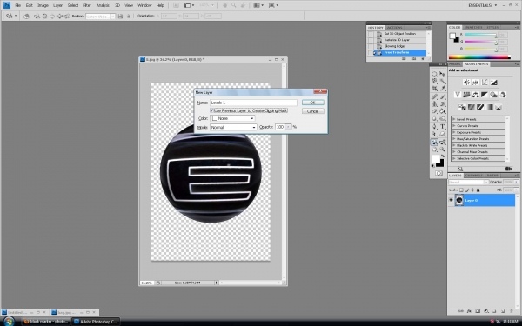The image size is (522, 326).
Task: Click the foreground color swatch in toolbox
Action: [x=436, y=159]
